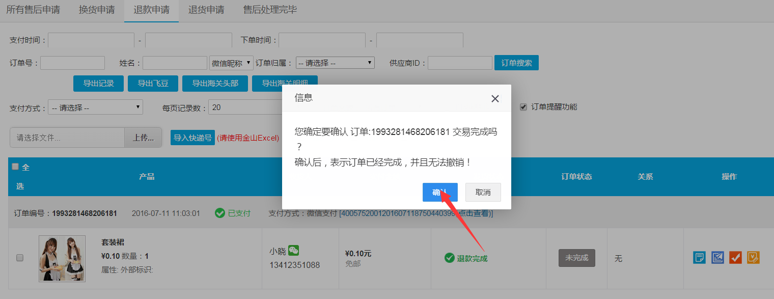Tick the checkbox beside the 套装裙 product
Screen dimensions: 774x299
click(20, 258)
